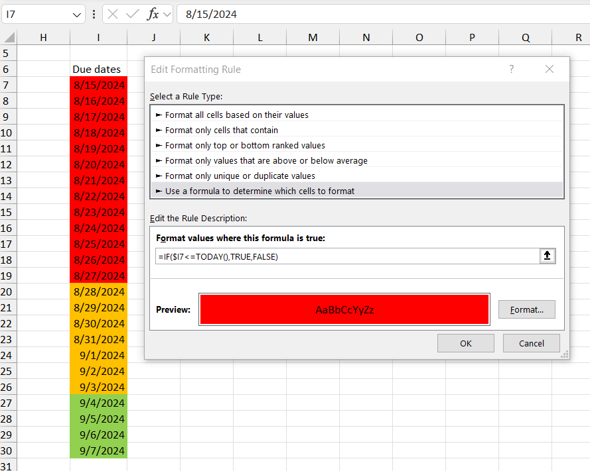The width and height of the screenshot is (590, 471).
Task: Select row 30 header
Action: tap(8, 450)
